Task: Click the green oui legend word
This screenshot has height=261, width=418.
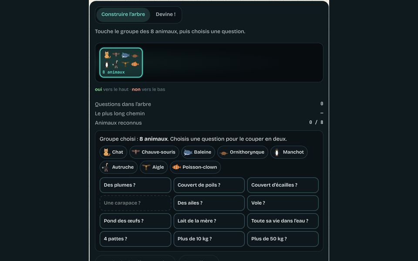Action: coord(98,90)
